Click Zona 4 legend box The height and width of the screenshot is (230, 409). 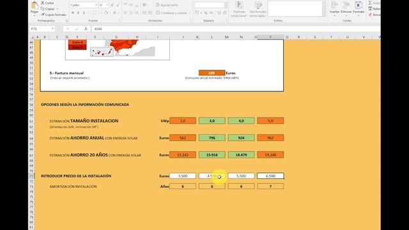click(77, 42)
